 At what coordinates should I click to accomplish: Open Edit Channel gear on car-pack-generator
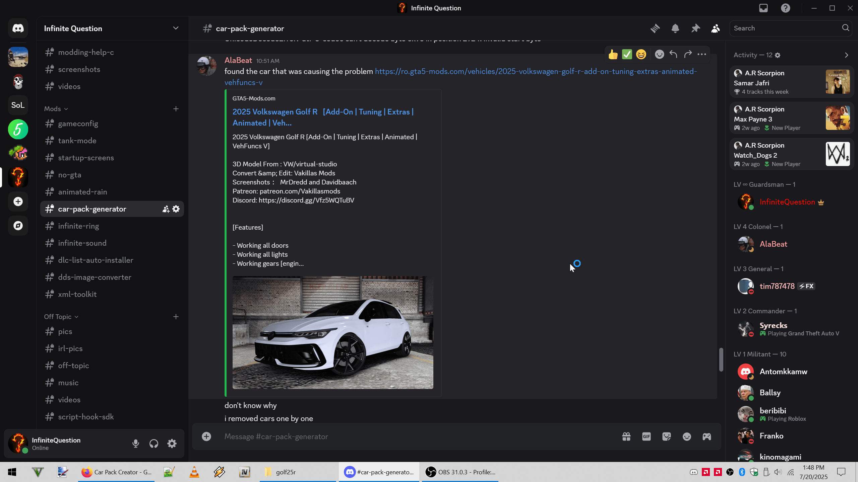pos(176,209)
